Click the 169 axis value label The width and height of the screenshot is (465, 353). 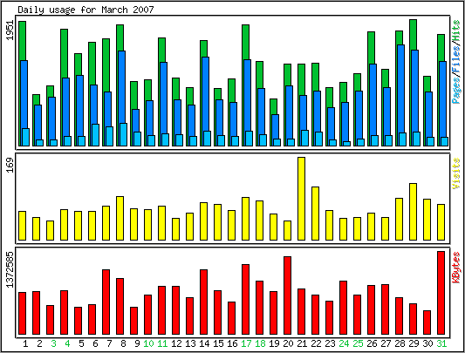[10, 165]
